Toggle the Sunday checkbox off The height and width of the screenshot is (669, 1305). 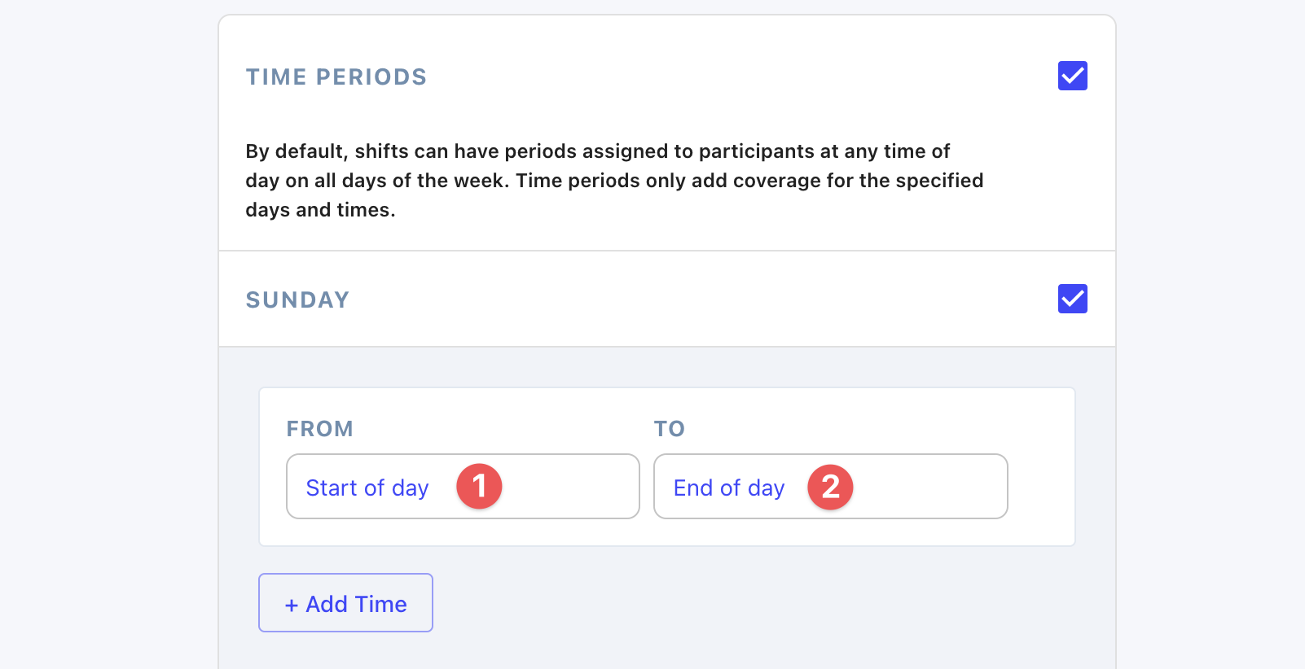pos(1072,299)
